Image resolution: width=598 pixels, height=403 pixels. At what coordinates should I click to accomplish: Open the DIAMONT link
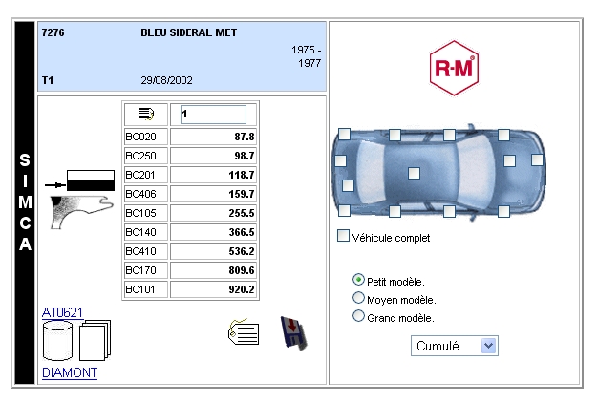tap(70, 372)
